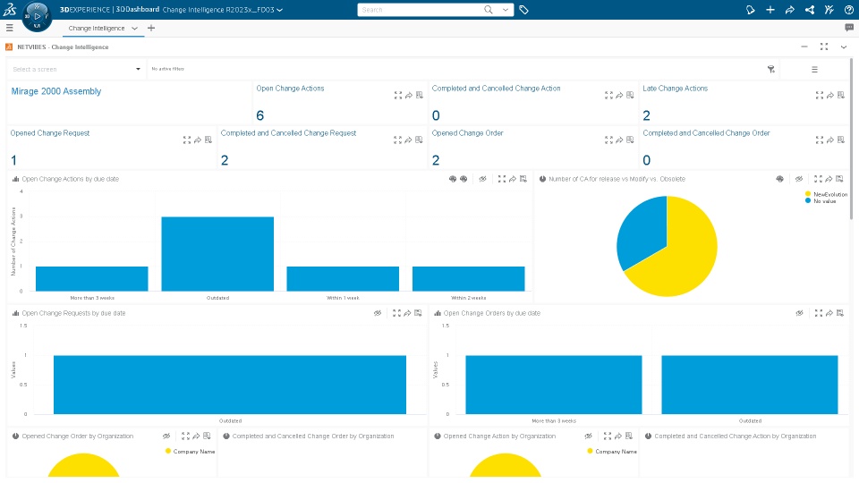Toggle visibility on Open Change Orders chart
The width and height of the screenshot is (859, 483).
pyautogui.click(x=800, y=313)
